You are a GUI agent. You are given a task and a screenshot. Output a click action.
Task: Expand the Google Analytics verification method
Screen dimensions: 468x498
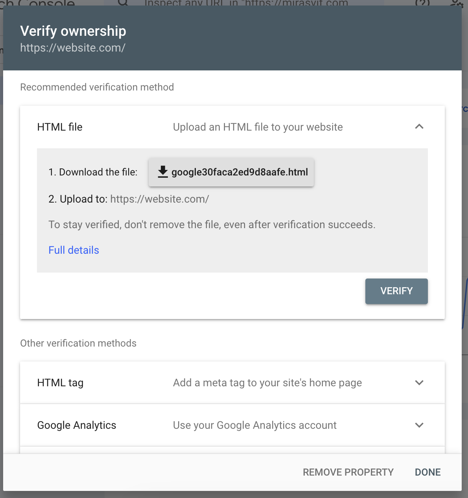(419, 425)
